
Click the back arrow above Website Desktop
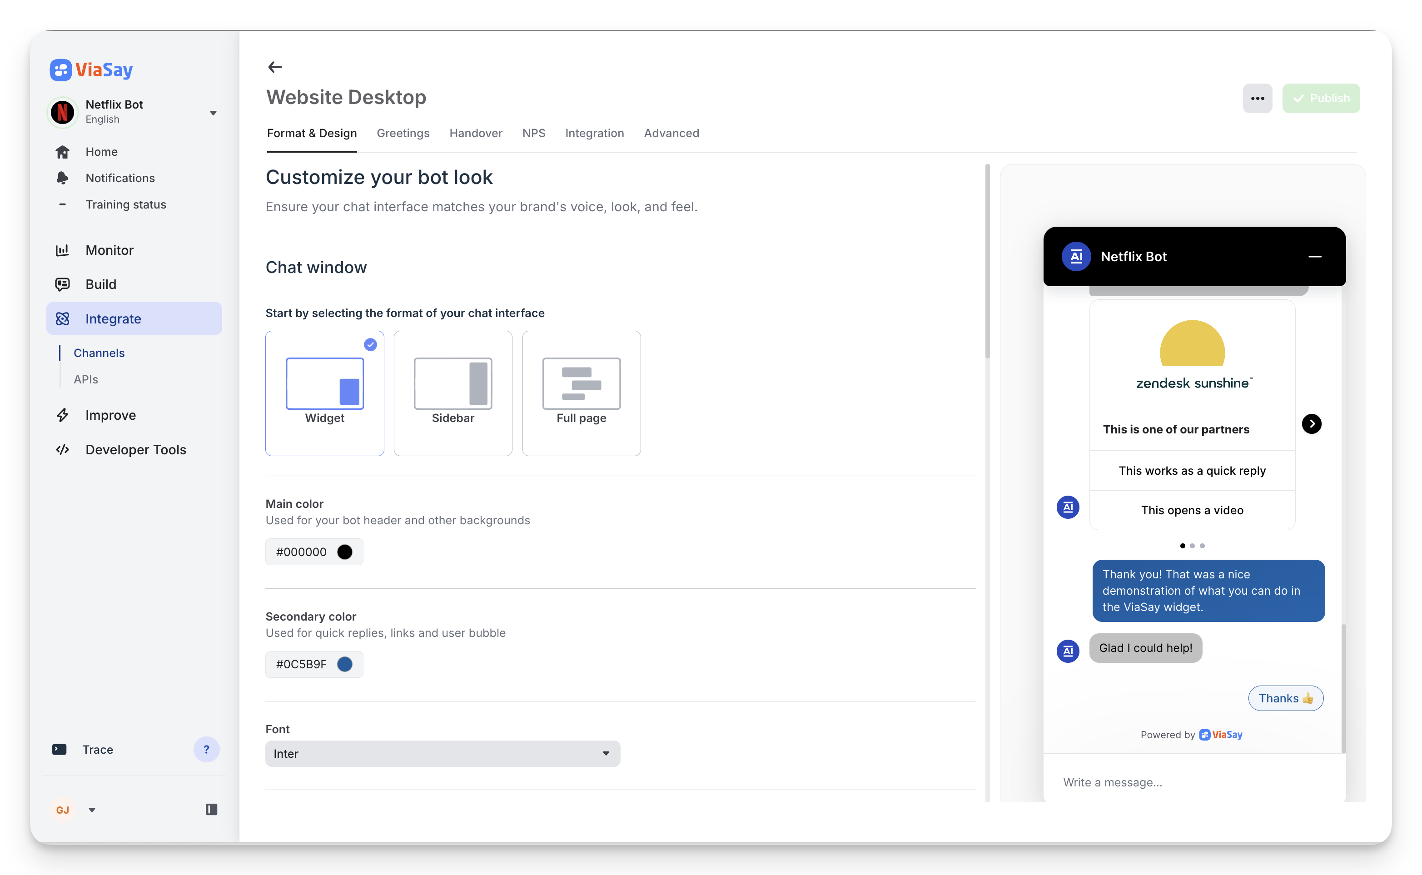coord(275,67)
